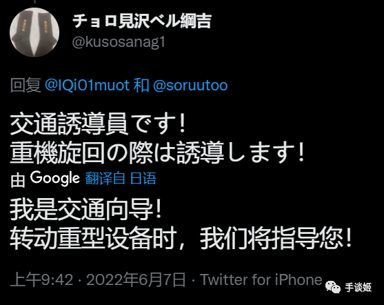Viewport: 384px width, 305px height.
Task: Open the Twitter for iPhone source link
Action: coord(261,279)
